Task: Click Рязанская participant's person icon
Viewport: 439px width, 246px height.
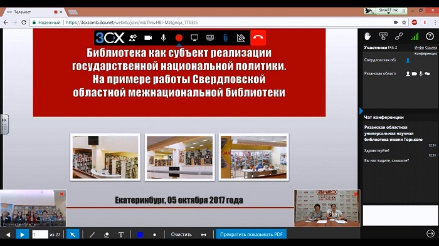Action: [408, 73]
